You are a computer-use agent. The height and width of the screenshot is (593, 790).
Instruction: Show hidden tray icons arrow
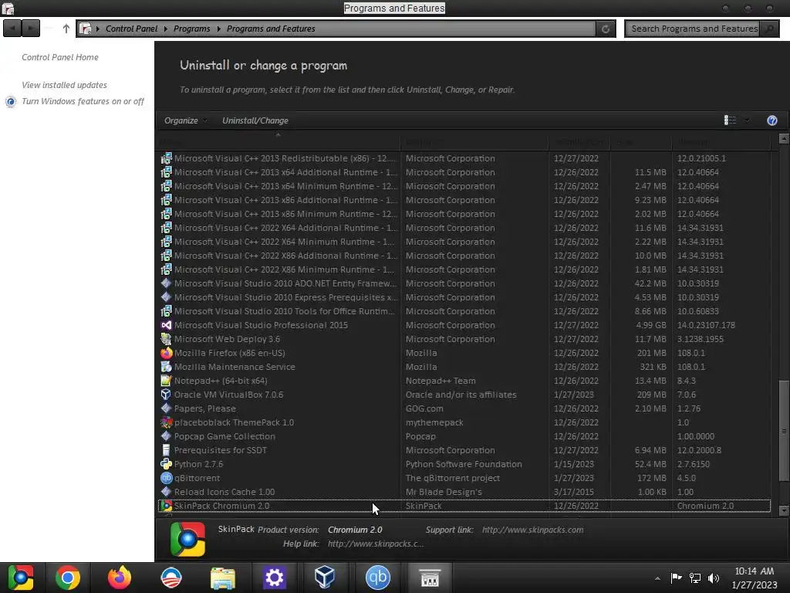pyautogui.click(x=657, y=578)
